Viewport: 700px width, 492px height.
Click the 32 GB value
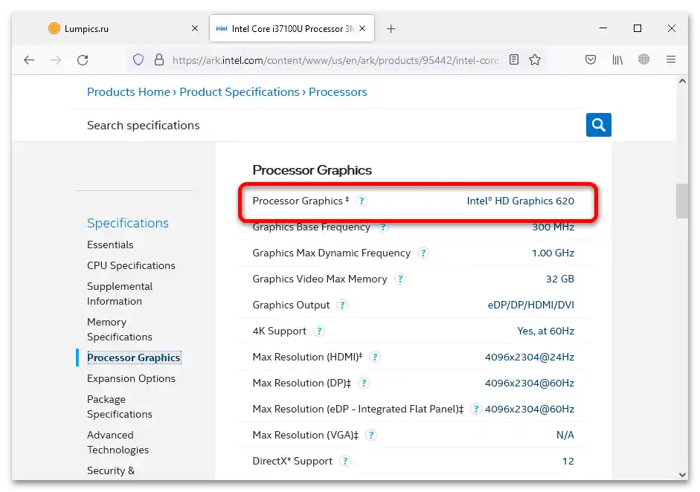tap(560, 279)
